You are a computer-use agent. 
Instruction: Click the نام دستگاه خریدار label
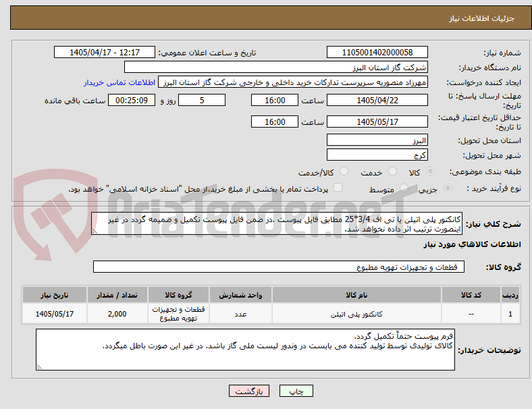coord(490,67)
